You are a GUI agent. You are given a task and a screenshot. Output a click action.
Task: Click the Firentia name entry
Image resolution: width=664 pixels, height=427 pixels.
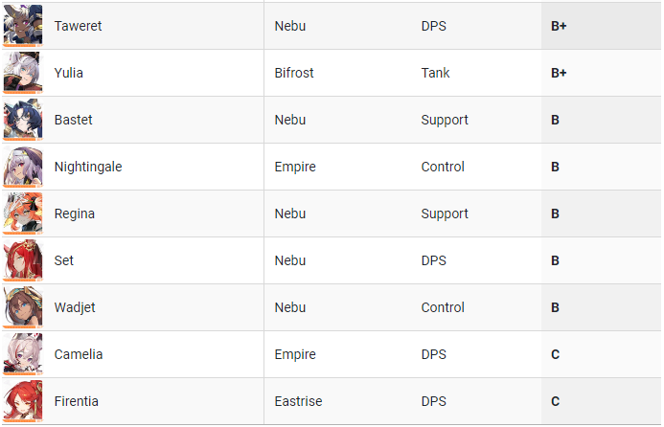pyautogui.click(x=77, y=401)
